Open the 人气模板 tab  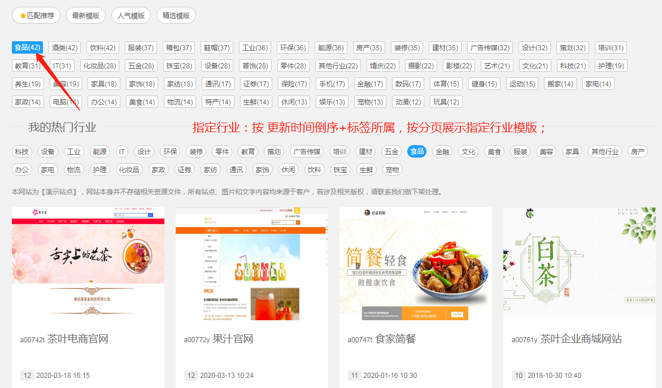coord(131,16)
